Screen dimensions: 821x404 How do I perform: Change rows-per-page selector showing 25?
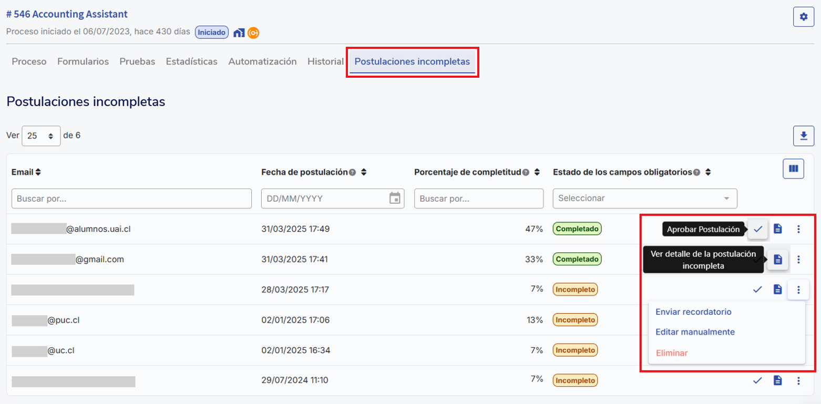click(41, 136)
